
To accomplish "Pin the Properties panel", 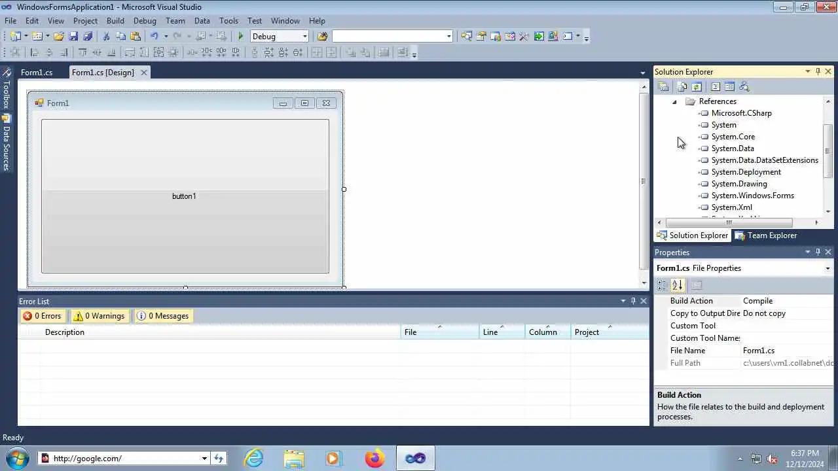I will coord(818,252).
